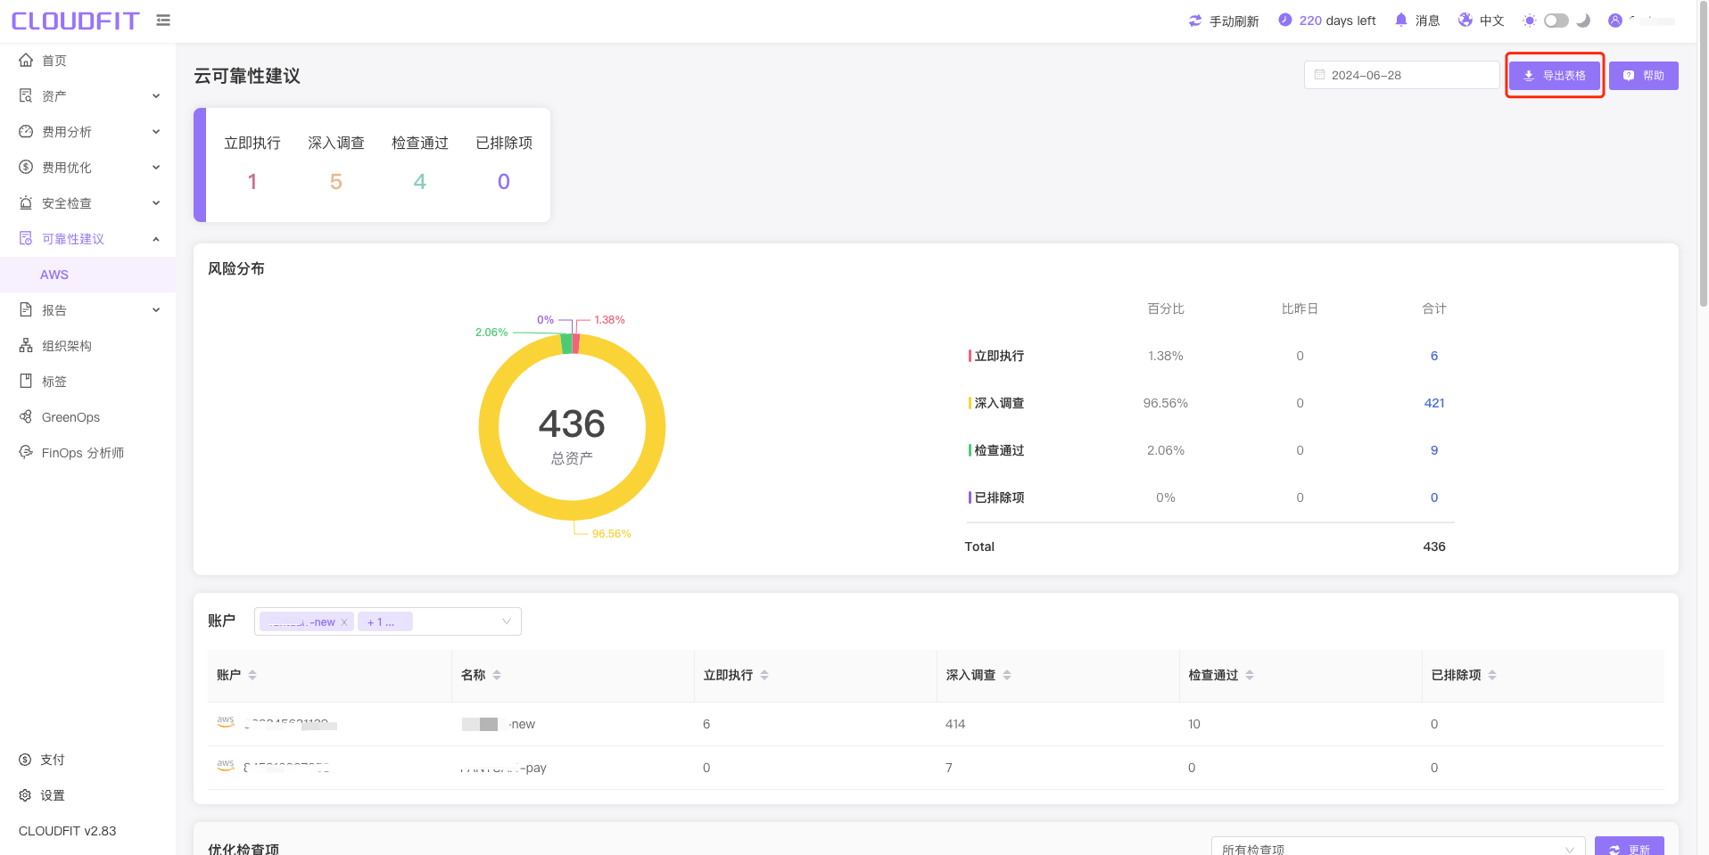
Task: Click the 费用分析 gauge icon
Action: tap(26, 131)
